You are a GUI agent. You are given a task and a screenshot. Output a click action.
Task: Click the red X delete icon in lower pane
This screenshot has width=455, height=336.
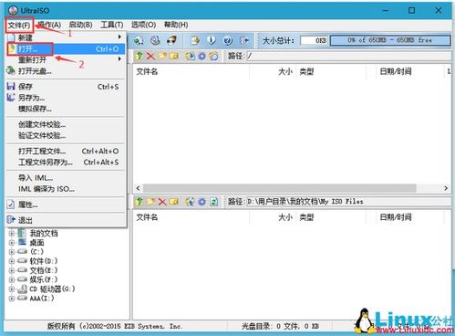click(162, 202)
